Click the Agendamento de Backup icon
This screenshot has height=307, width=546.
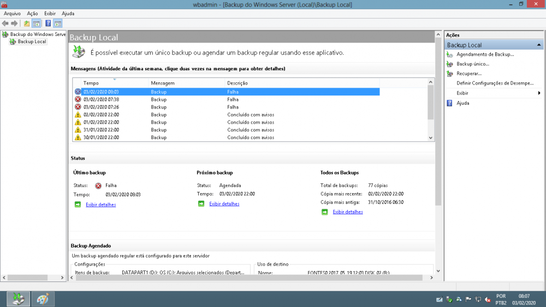449,55
